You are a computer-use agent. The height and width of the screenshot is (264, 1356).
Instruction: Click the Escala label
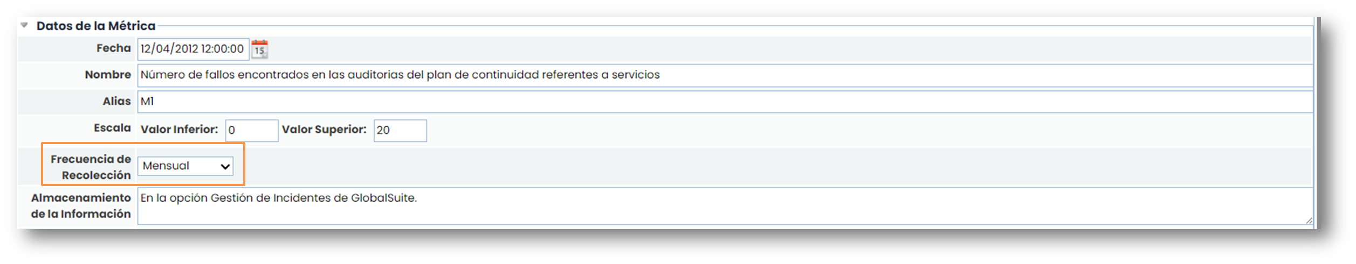112,128
